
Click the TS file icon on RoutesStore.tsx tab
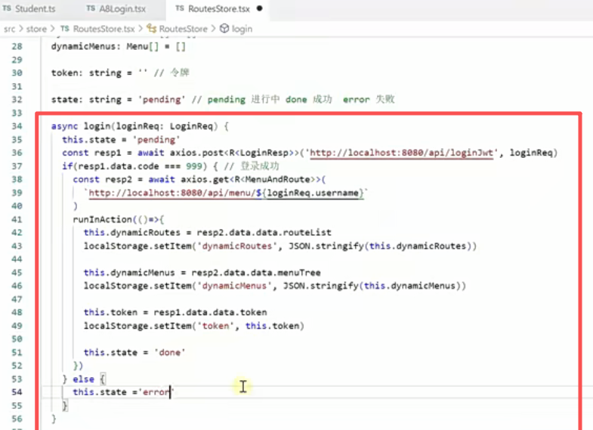click(180, 8)
